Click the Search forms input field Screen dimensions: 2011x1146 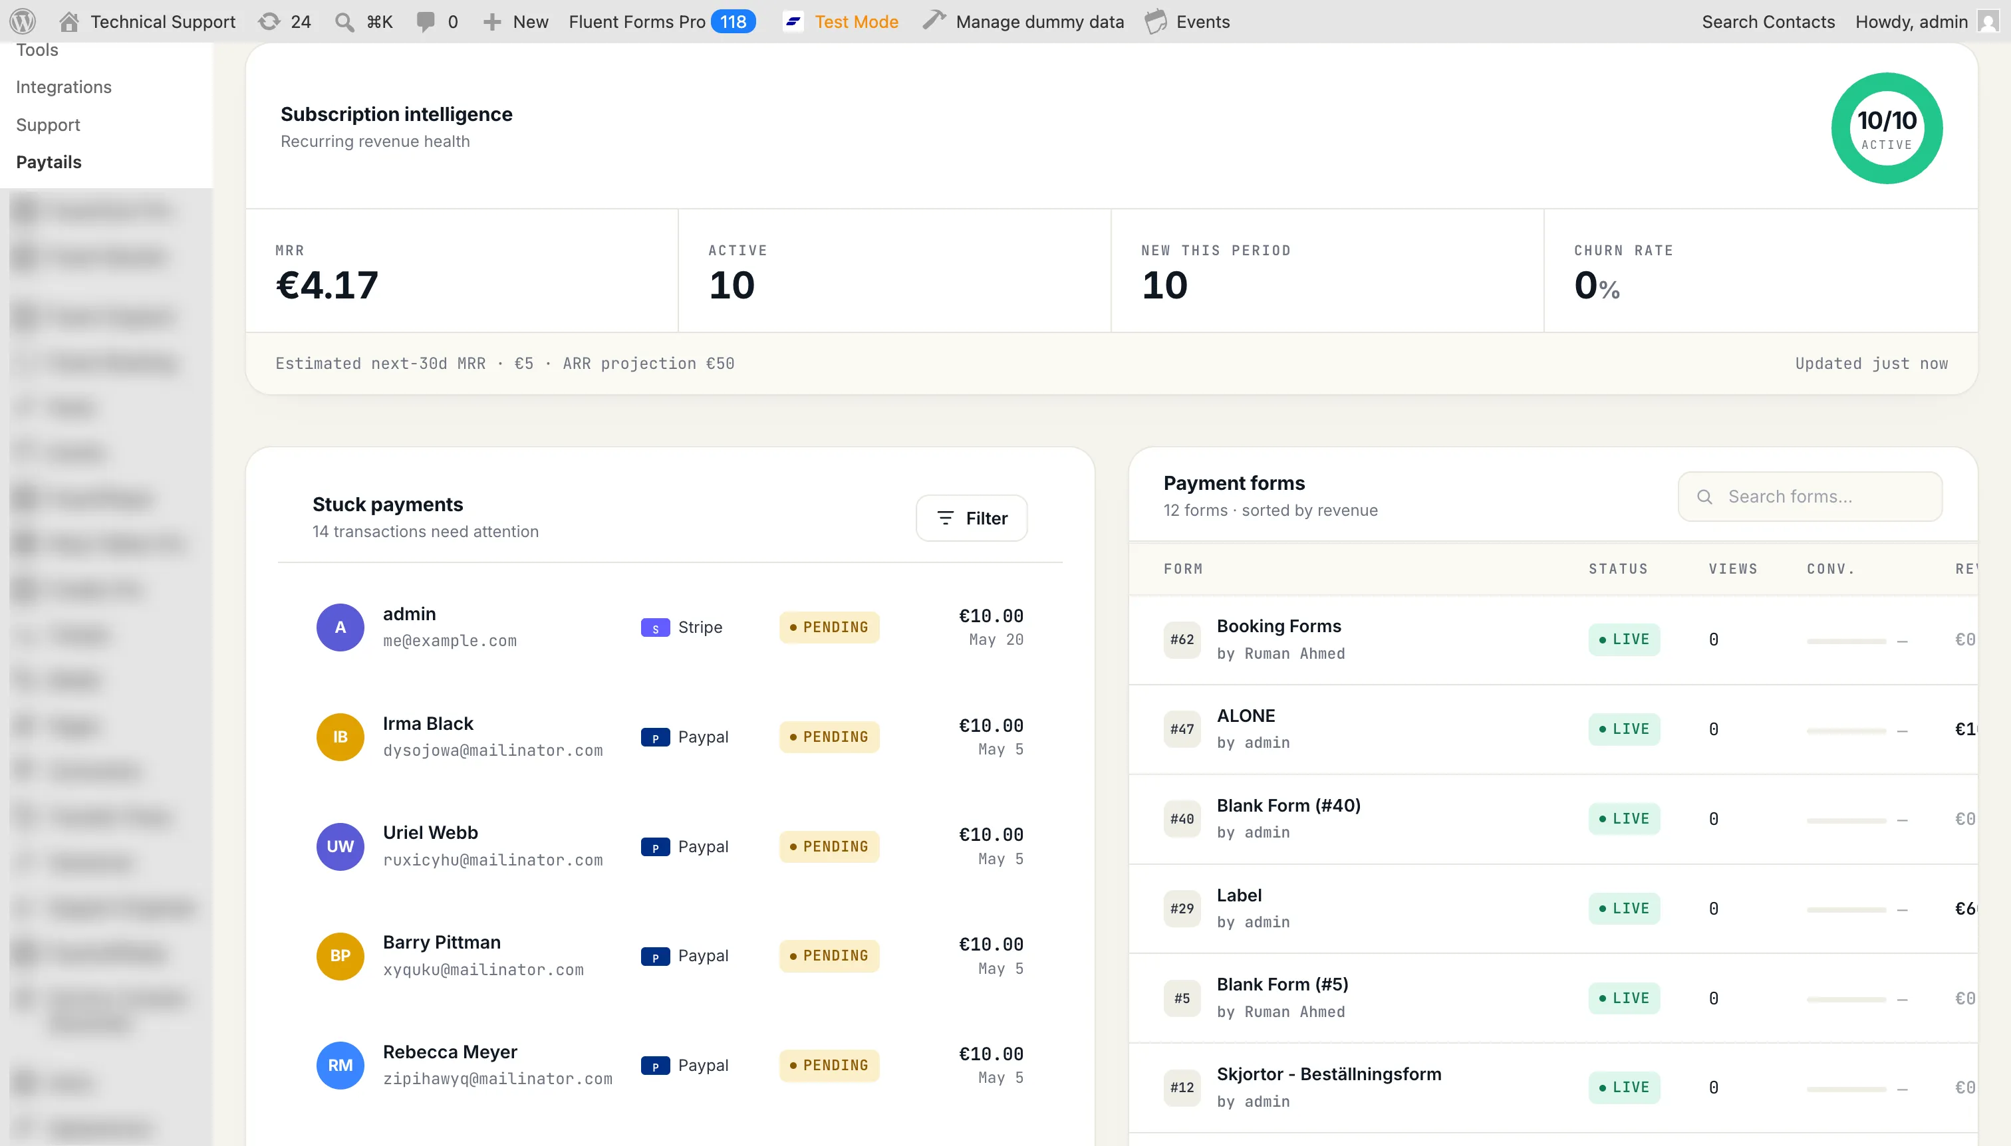(x=1810, y=497)
